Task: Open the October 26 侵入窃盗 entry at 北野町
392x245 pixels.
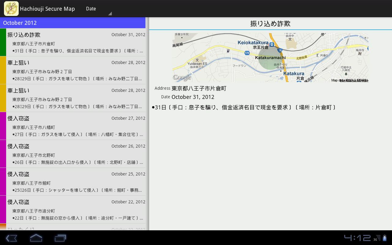Action: click(76, 154)
